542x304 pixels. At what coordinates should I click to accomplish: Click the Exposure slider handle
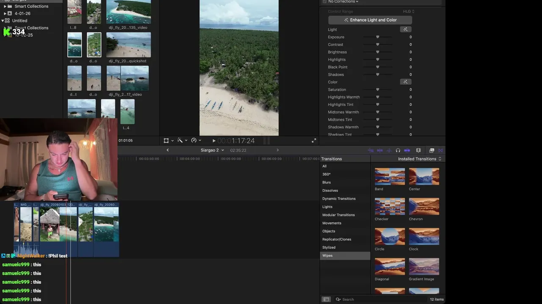[378, 37]
